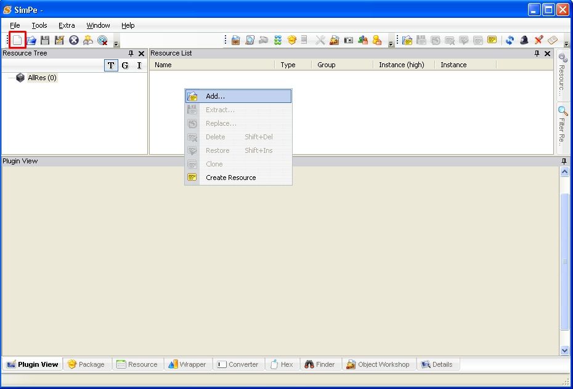This screenshot has height=389, width=573.
Task: Click greyed Clone context menu entry
Action: (x=238, y=164)
